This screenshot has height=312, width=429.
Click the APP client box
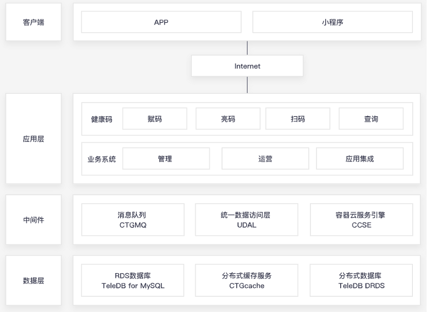pos(161,22)
